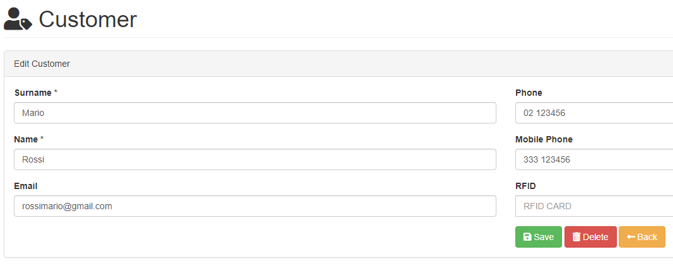Click the floppy disk icon on Save
Screen dimensions: 673x264
click(527, 237)
